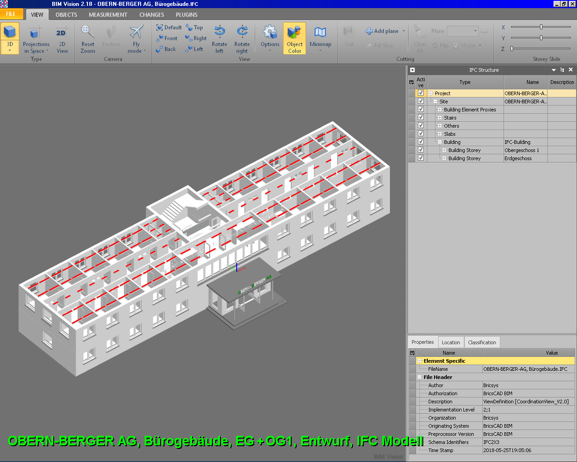The image size is (577, 462).
Task: Switch to MEASUREMENT ribbon tab
Action: [x=108, y=14]
